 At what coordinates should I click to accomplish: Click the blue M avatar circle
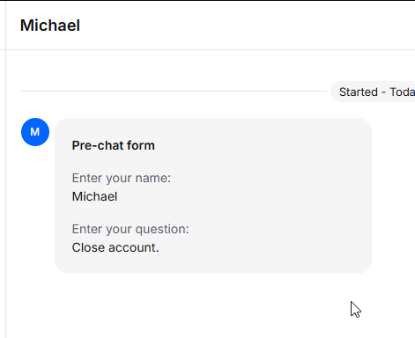point(35,132)
